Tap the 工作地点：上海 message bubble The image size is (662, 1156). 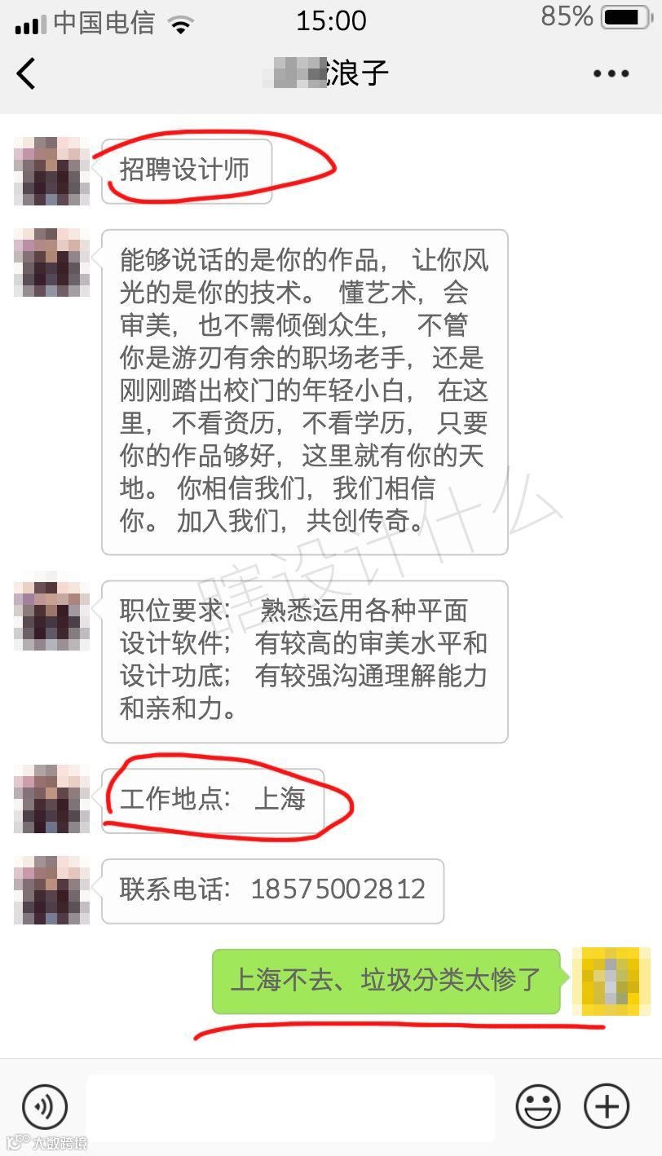pos(213,800)
